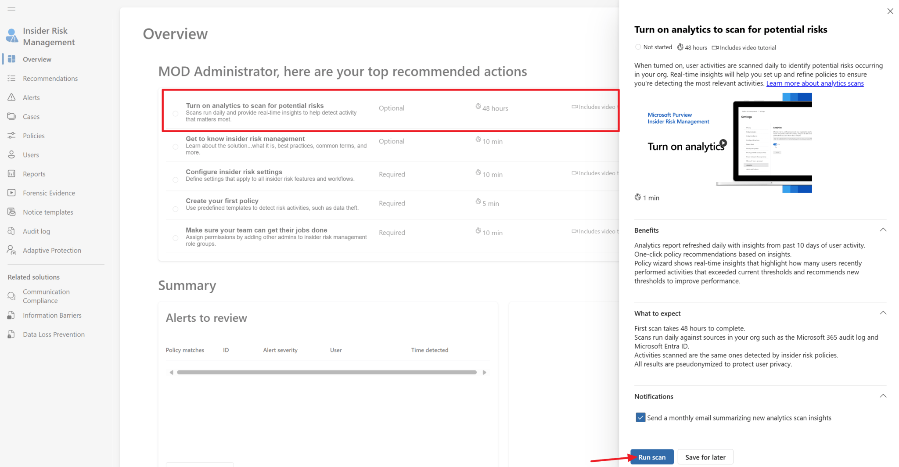Uncheck monthly email summary of analytics insights
Viewport: 899px width, 467px height.
pyautogui.click(x=640, y=417)
